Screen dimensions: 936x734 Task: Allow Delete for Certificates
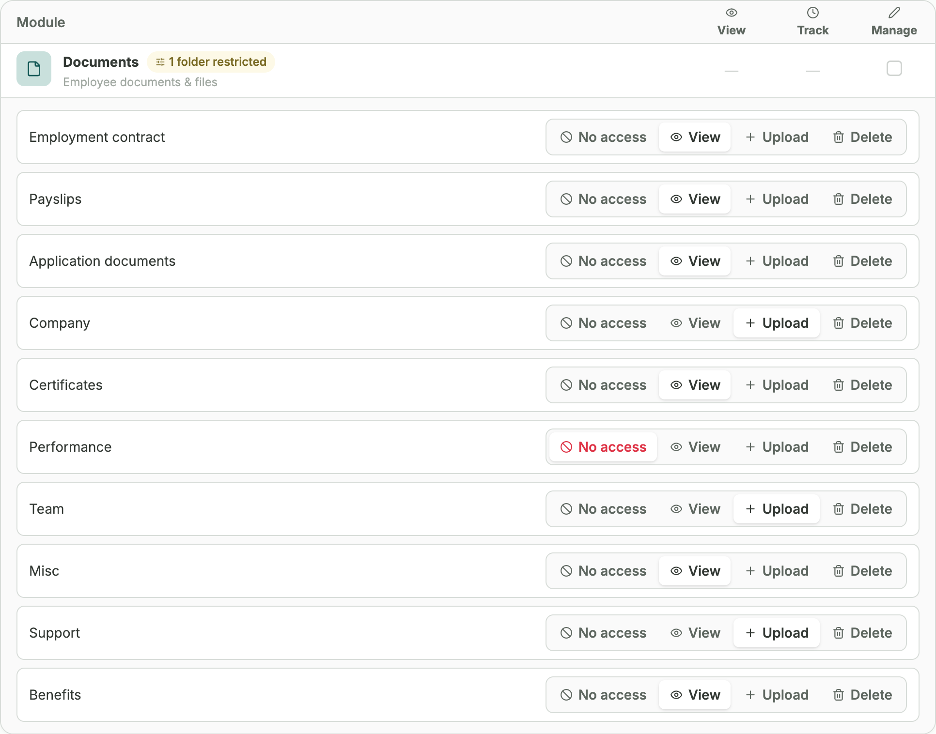pos(862,385)
